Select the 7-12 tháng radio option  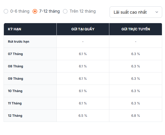pos(35,11)
